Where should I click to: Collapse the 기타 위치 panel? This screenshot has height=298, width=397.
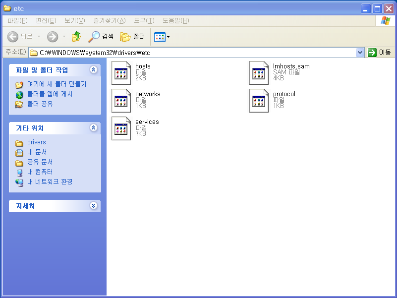click(94, 128)
